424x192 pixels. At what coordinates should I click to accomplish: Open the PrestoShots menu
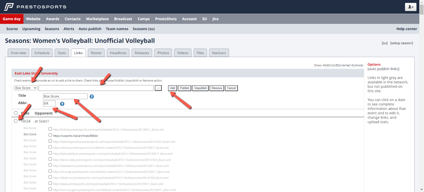click(166, 19)
